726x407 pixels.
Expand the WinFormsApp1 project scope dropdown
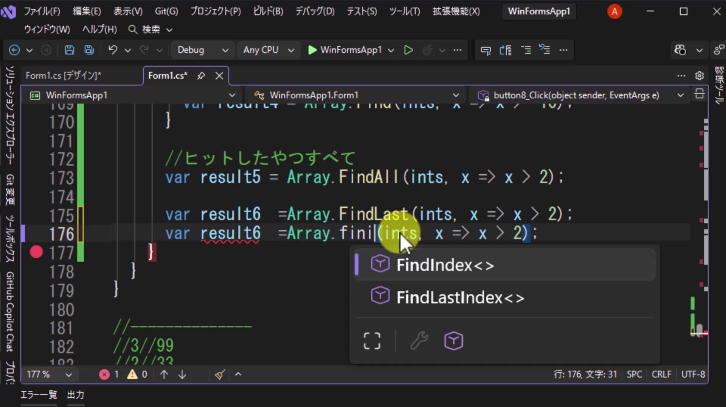tap(132, 95)
